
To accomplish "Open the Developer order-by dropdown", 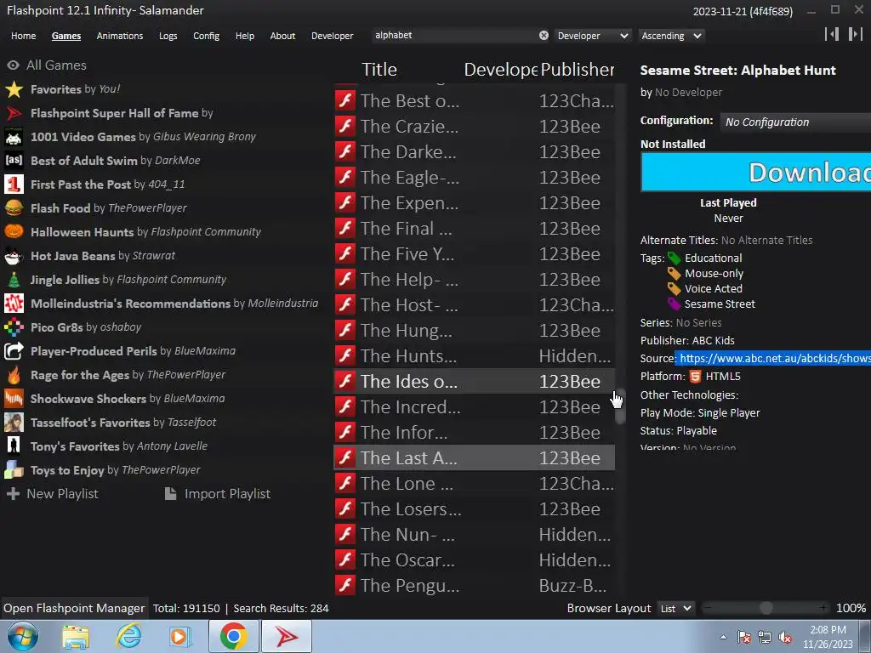I will (593, 36).
